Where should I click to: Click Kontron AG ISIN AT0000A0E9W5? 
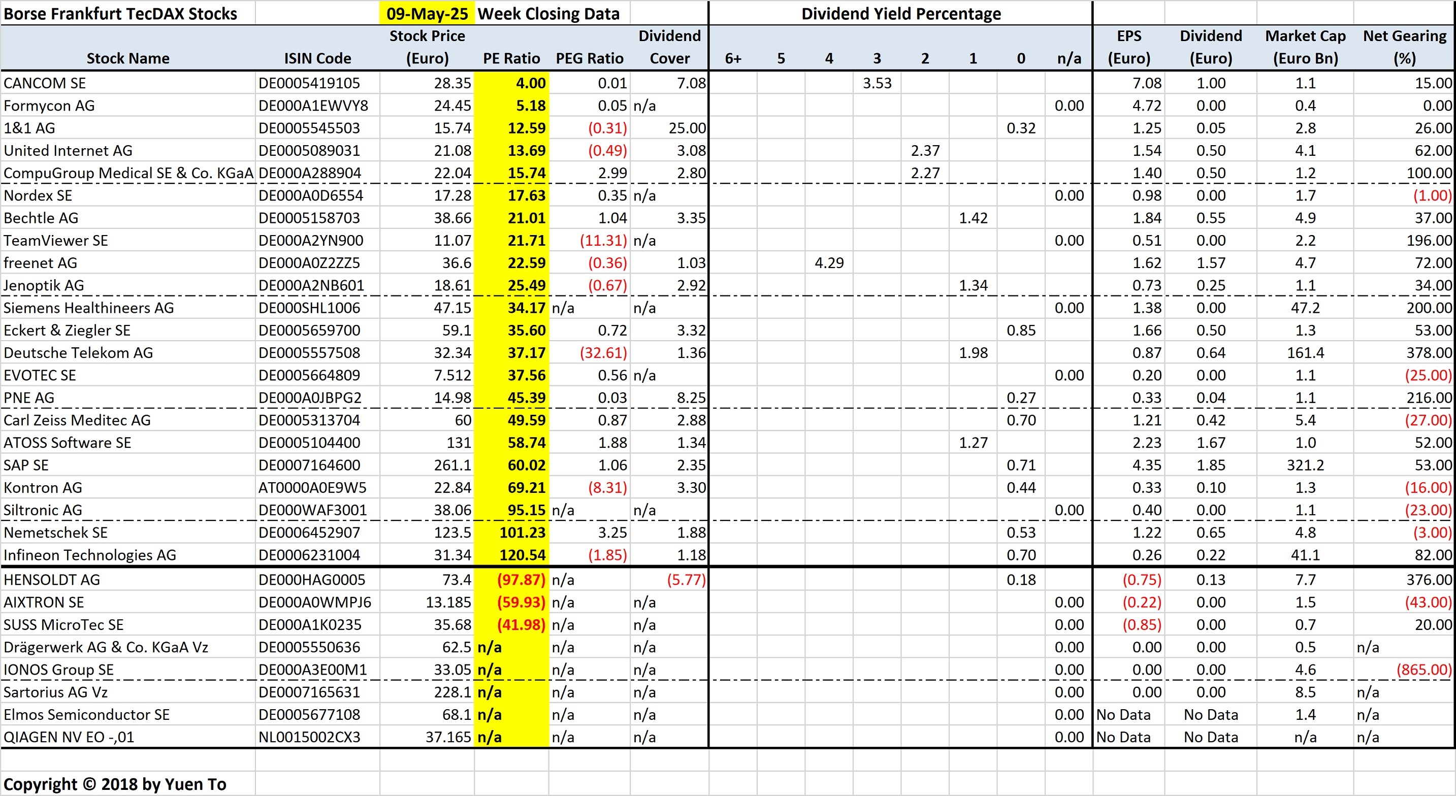(x=317, y=487)
